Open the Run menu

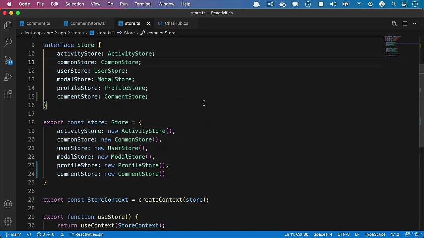(x=124, y=4)
